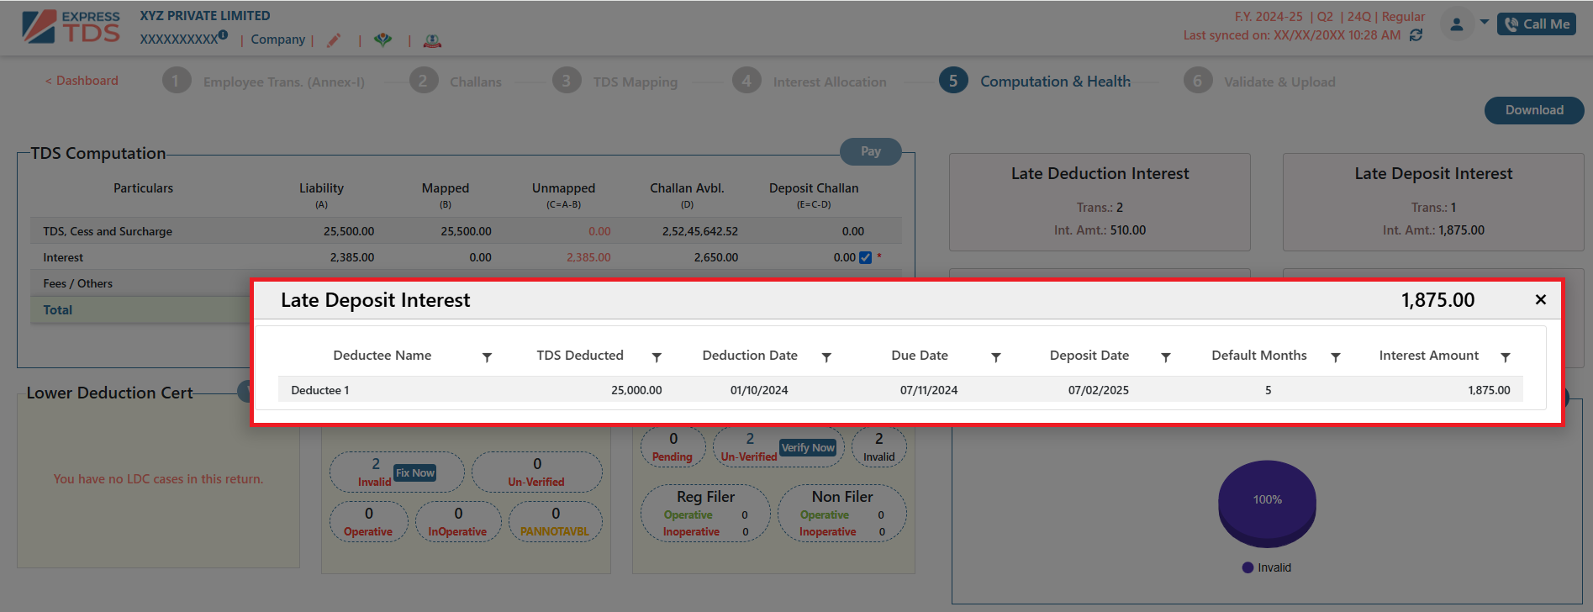The width and height of the screenshot is (1593, 612).
Task: Click the InOperative PAN count pill
Action: click(x=457, y=522)
